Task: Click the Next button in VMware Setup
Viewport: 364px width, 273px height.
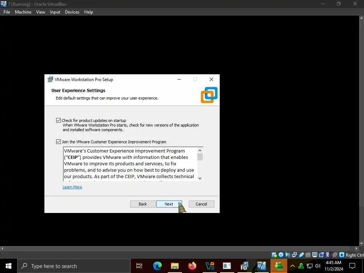Action: coord(169,204)
